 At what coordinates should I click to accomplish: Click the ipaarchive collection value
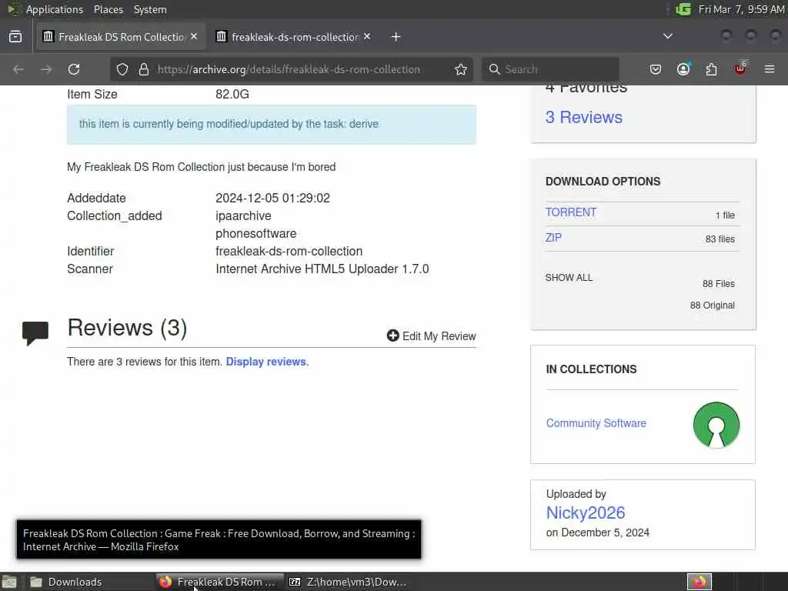click(243, 216)
